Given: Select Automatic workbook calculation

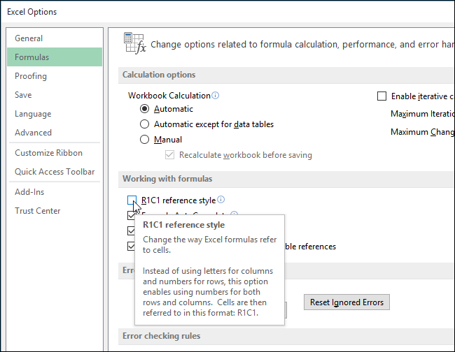Looking at the screenshot, I should point(144,109).
